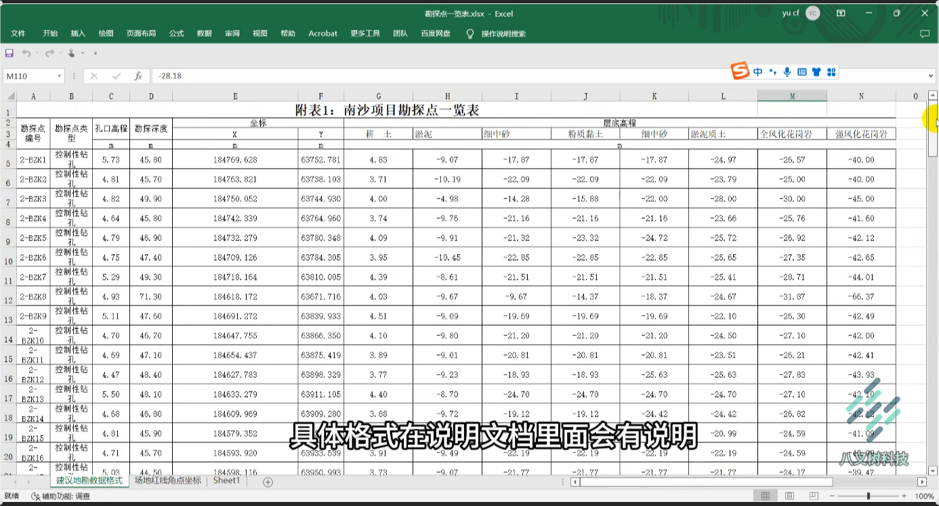Open the Acrobat ribbon tab
Screen dimensions: 939x506
(322, 33)
